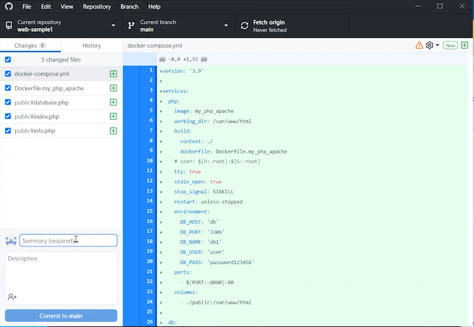Image resolution: width=474 pixels, height=327 pixels.
Task: Select the Dockerfile.my_php_apache file row
Action: point(61,88)
